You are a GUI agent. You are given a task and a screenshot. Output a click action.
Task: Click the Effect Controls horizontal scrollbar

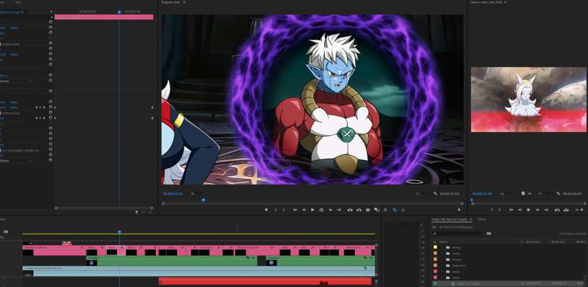point(104,208)
